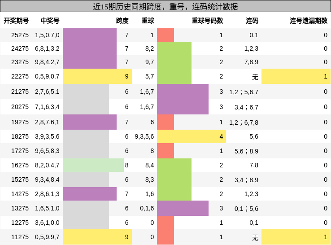This screenshot has height=245, width=331.
Task: Select winning numbers 9,6,5,8,3
Action: click(47, 151)
